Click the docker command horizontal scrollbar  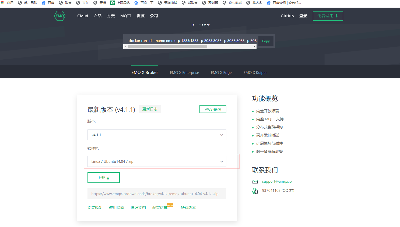(x=167, y=47)
